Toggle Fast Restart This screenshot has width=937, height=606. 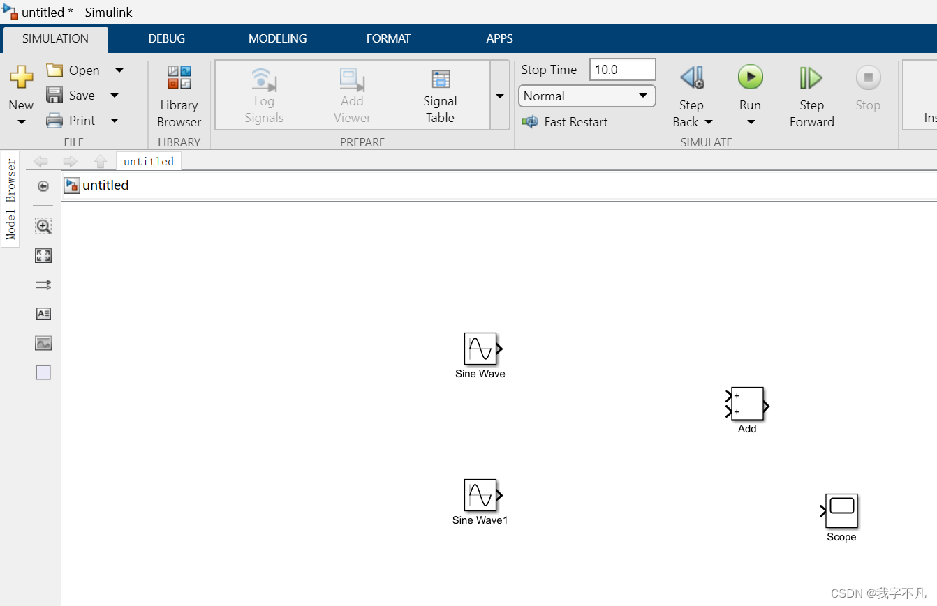tap(565, 122)
